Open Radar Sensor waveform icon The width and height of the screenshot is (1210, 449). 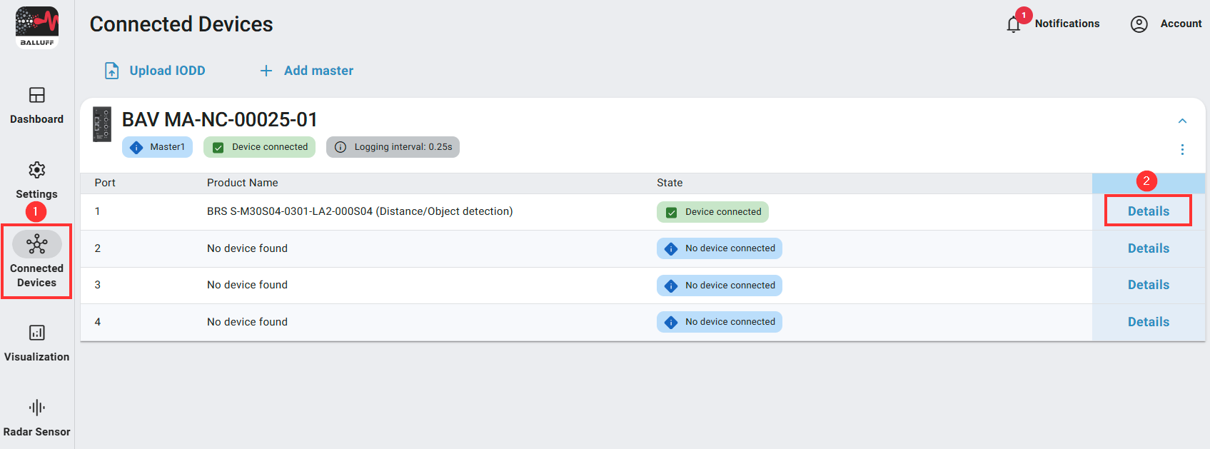coord(37,408)
